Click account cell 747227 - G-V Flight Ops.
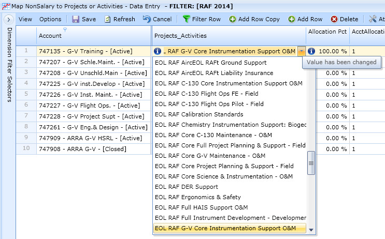Image resolution: width=385 pixels, height=239 pixels. 94,106
